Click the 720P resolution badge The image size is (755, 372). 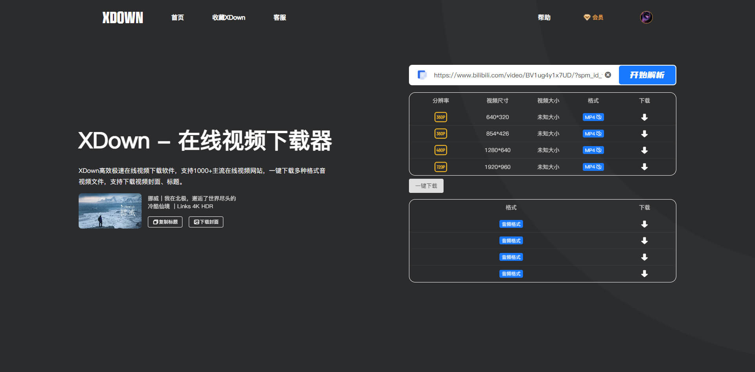440,167
